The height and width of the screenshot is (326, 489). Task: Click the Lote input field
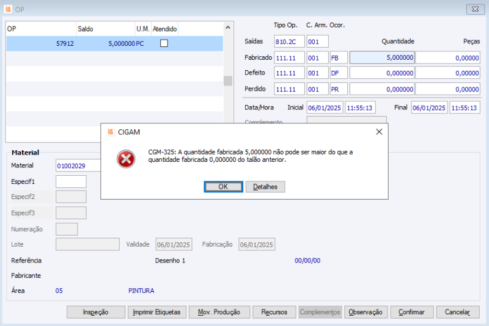coord(87,244)
